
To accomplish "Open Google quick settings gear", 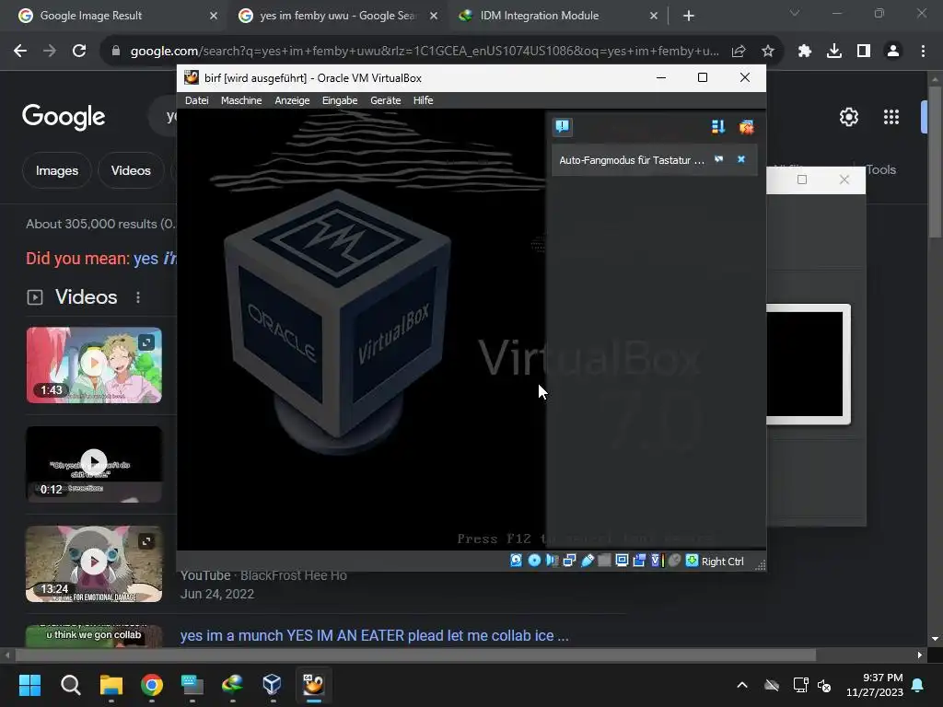I will click(x=848, y=117).
